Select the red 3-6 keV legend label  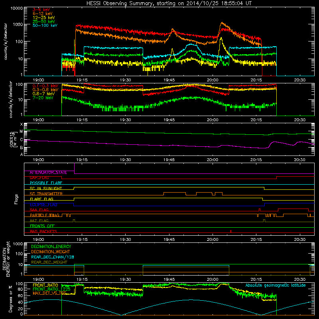click(x=41, y=10)
